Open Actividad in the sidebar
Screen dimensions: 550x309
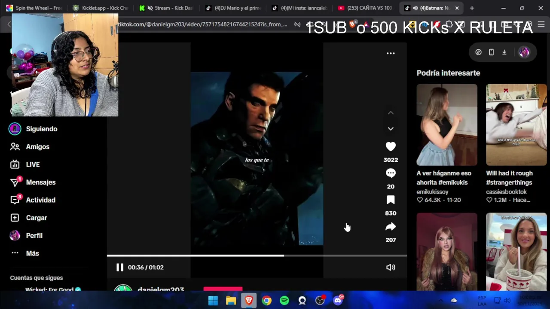[x=41, y=200]
